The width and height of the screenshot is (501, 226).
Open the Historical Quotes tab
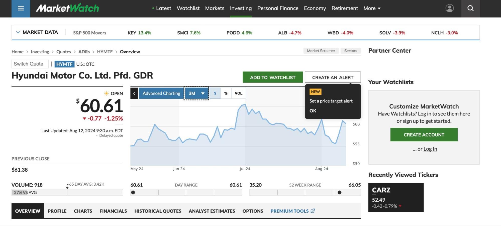(x=158, y=211)
